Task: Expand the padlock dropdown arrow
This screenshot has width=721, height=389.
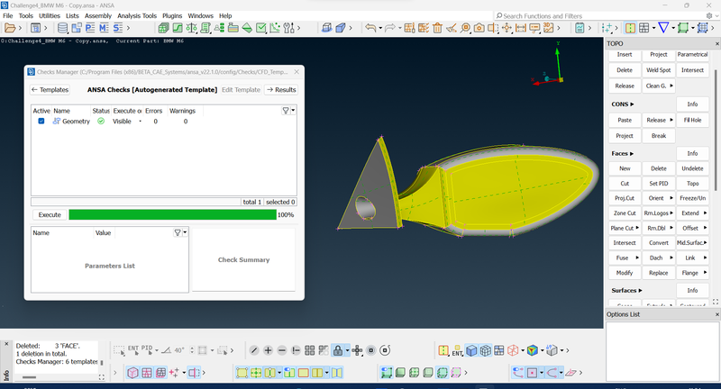Action: point(347,351)
